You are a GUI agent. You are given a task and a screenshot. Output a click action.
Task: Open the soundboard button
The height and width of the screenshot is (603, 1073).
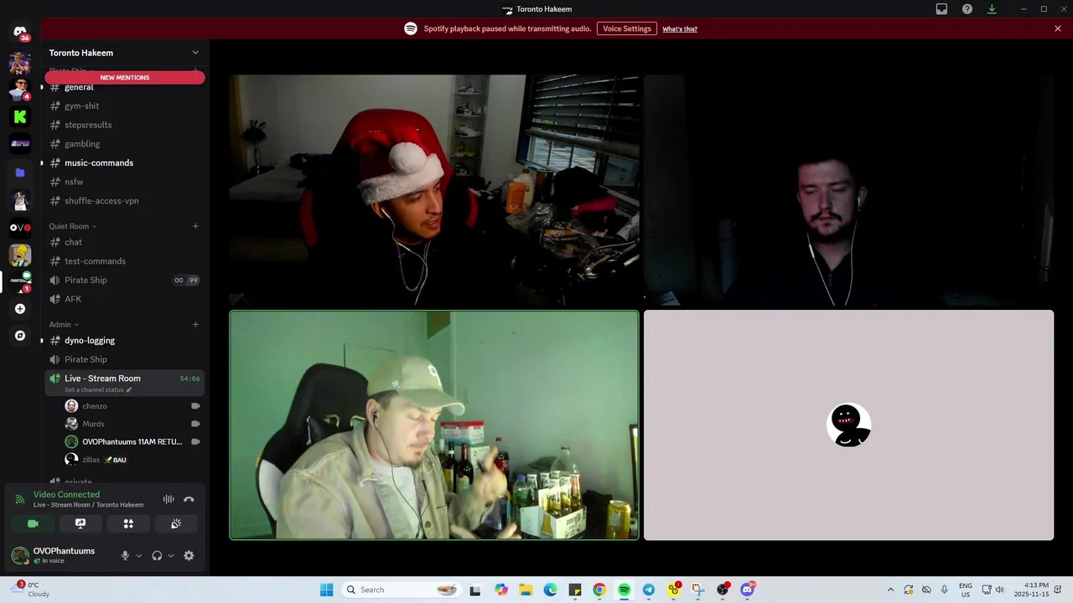[176, 523]
